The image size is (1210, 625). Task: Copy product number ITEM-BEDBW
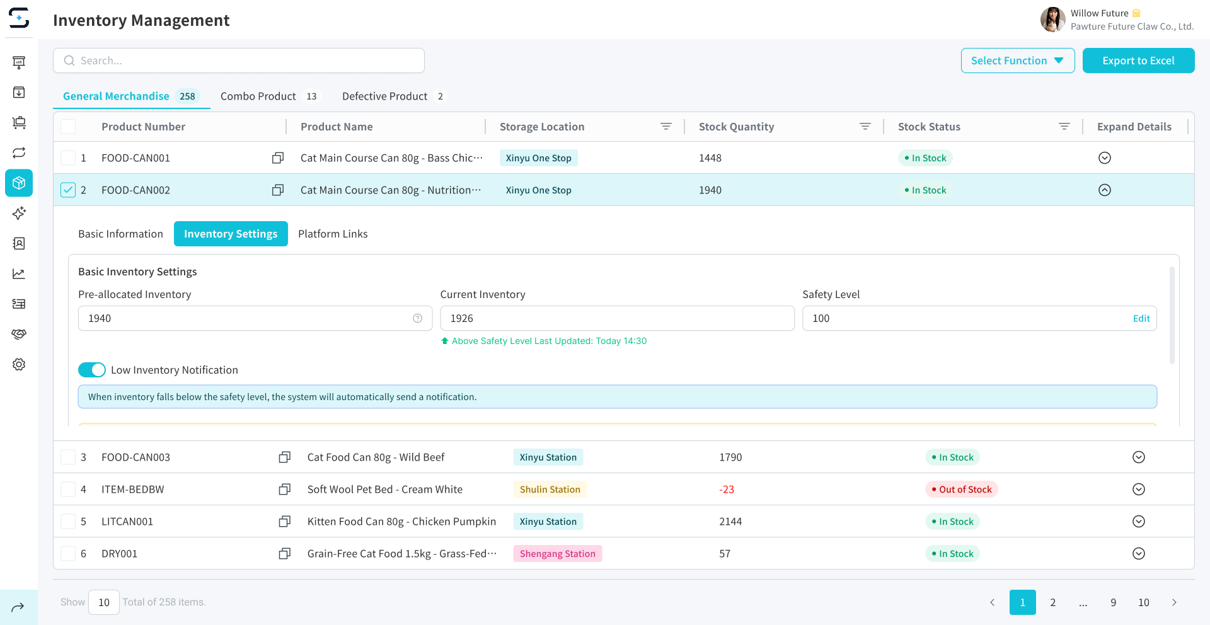pyautogui.click(x=284, y=490)
